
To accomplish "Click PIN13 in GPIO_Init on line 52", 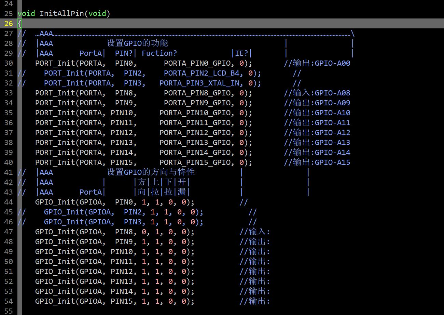I will (122, 281).
